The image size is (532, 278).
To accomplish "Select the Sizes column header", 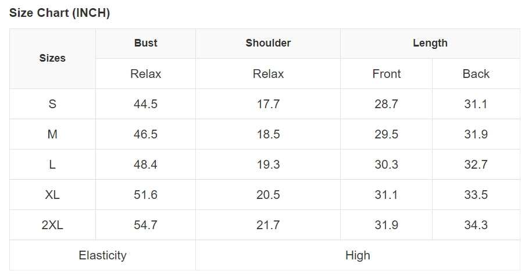I will 52,58.
